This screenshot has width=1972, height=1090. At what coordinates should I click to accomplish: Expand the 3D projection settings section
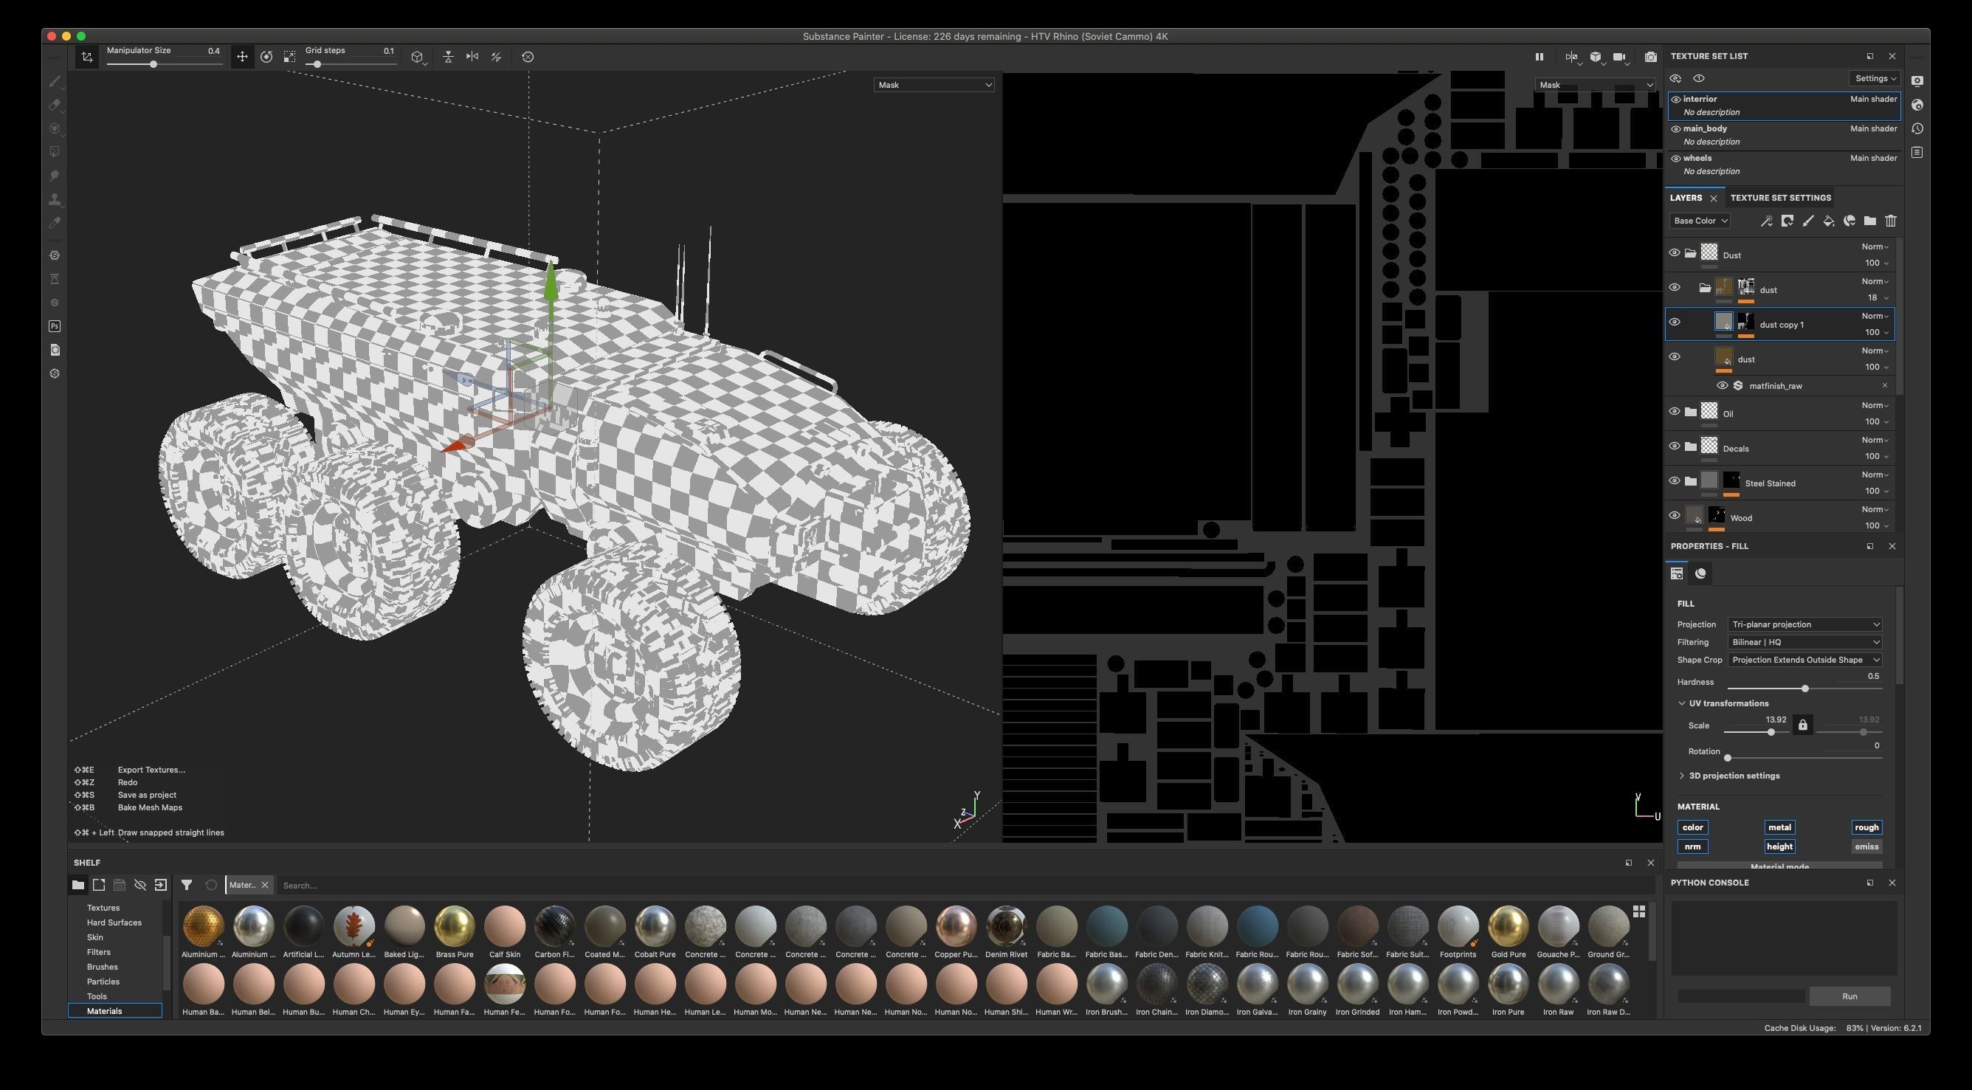point(1733,776)
